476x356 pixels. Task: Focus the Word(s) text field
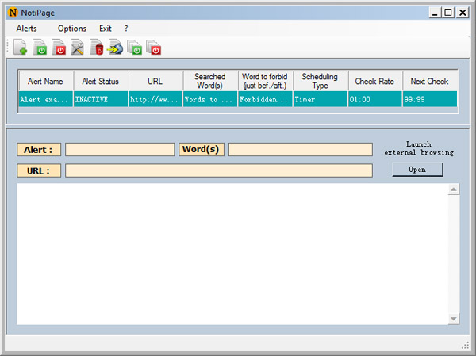[x=300, y=149]
